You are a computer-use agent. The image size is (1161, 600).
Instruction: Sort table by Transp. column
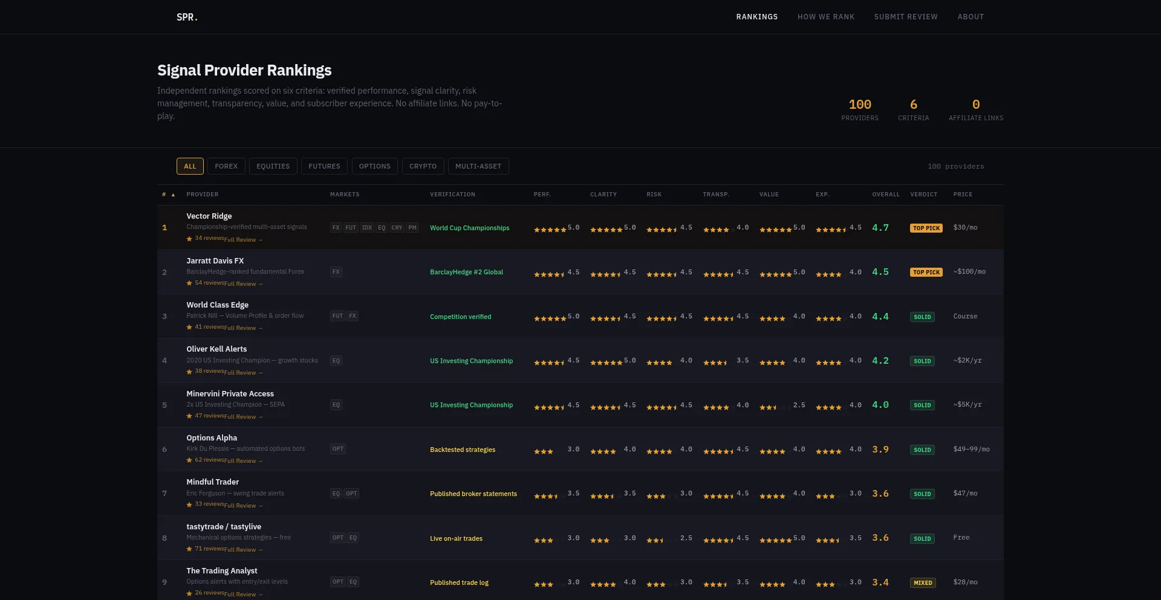point(716,195)
